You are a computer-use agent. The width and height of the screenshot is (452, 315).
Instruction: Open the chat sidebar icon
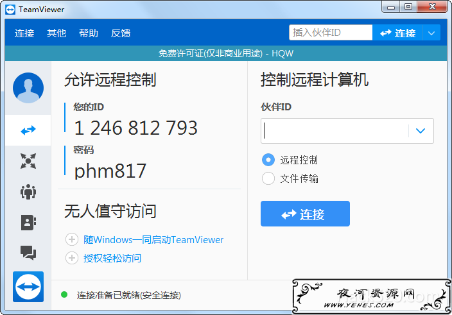point(28,253)
